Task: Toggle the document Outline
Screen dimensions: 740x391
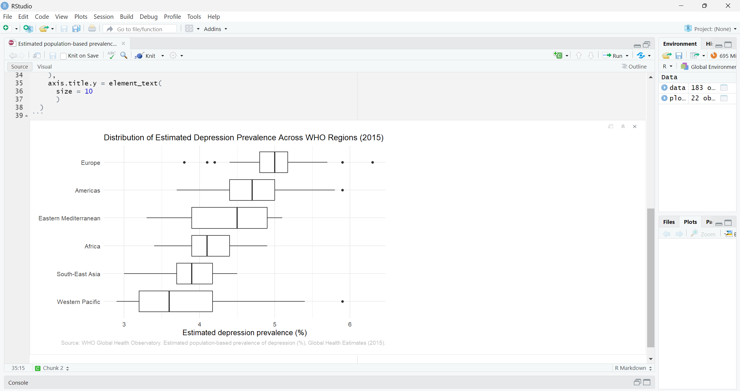Action: (634, 67)
